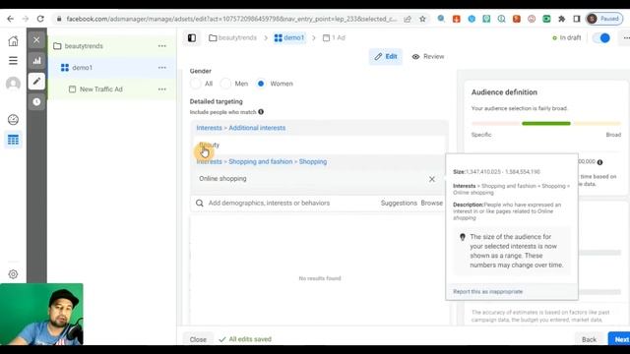Viewport: 630px width, 354px height.
Task: Open the Paused profile button
Action: pos(604,19)
